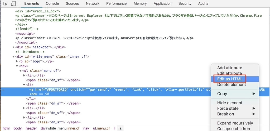Select the a element in breadcrumb bar
This screenshot has height=131, width=270.
pyautogui.click(x=120, y=128)
